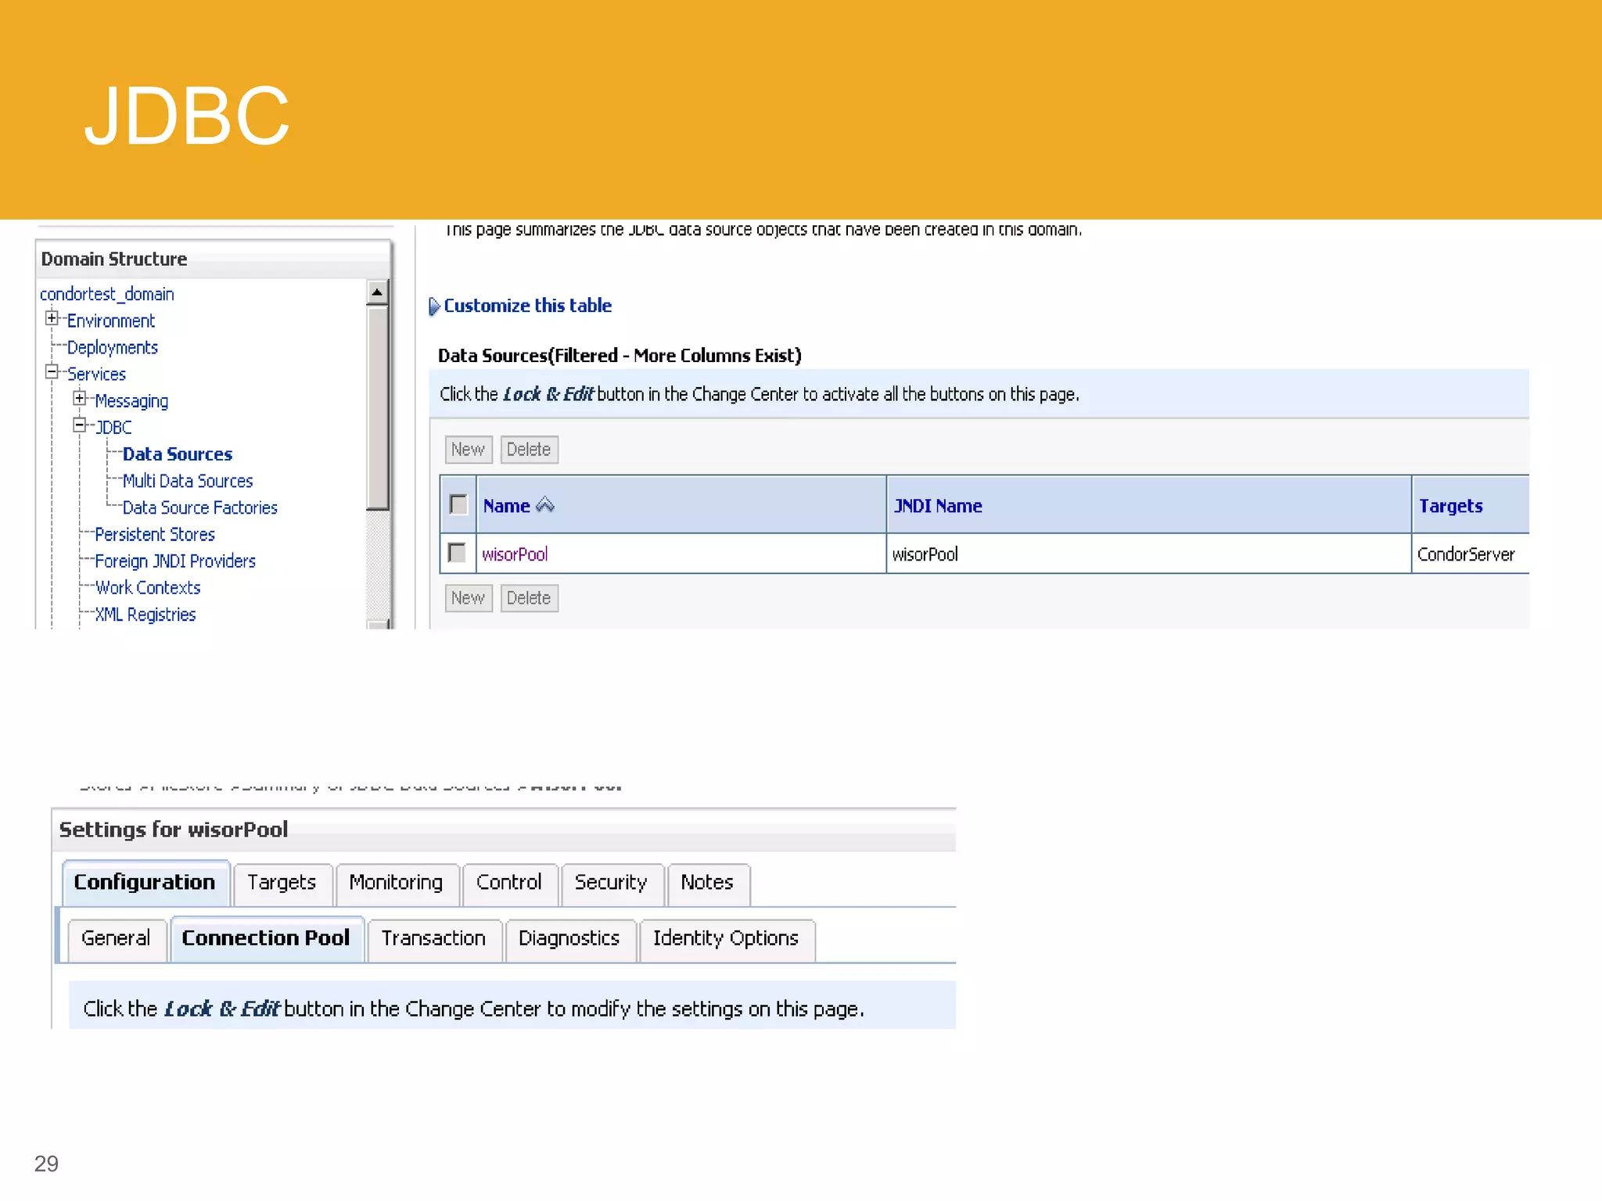1602x1201 pixels.
Task: Expand the Messaging tree node
Action: tap(80, 399)
